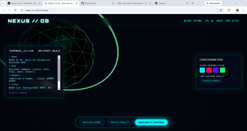Select the SECURITY MATRIX section
247x131 pixels.
click(x=151, y=122)
